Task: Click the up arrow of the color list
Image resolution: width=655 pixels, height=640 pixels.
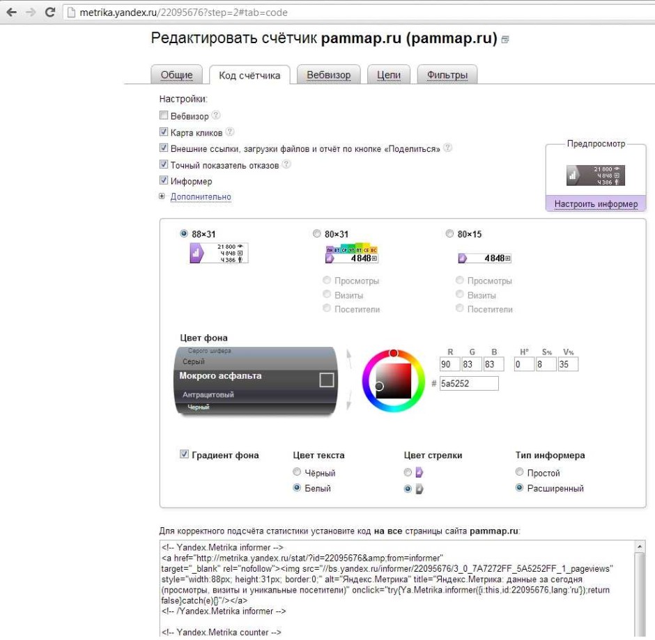Action: point(349,358)
